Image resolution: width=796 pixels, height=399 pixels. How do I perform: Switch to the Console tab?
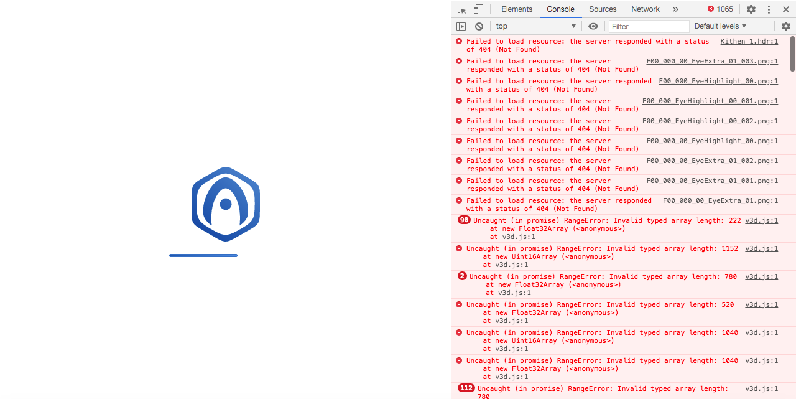coord(560,9)
